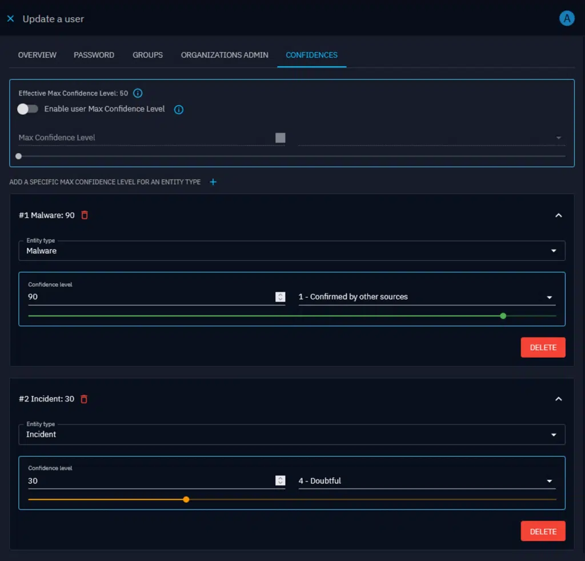Image resolution: width=585 pixels, height=561 pixels.
Task: Click stepper arrows for Incident confidence level
Action: [280, 481]
